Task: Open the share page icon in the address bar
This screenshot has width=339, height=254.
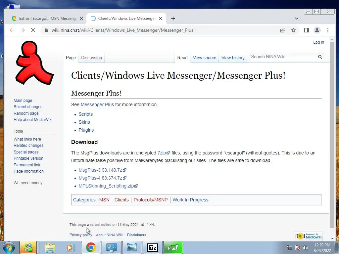Action: coord(283,30)
